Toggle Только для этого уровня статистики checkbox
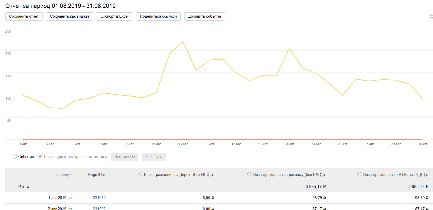 tap(40, 156)
